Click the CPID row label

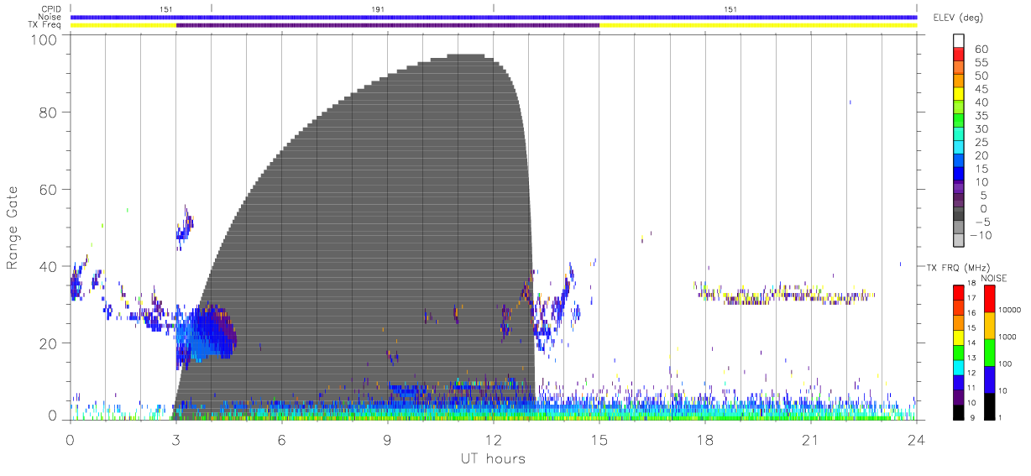52,8
